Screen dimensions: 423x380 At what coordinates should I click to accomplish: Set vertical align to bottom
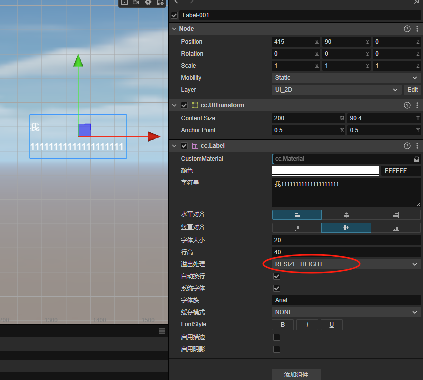(396, 228)
